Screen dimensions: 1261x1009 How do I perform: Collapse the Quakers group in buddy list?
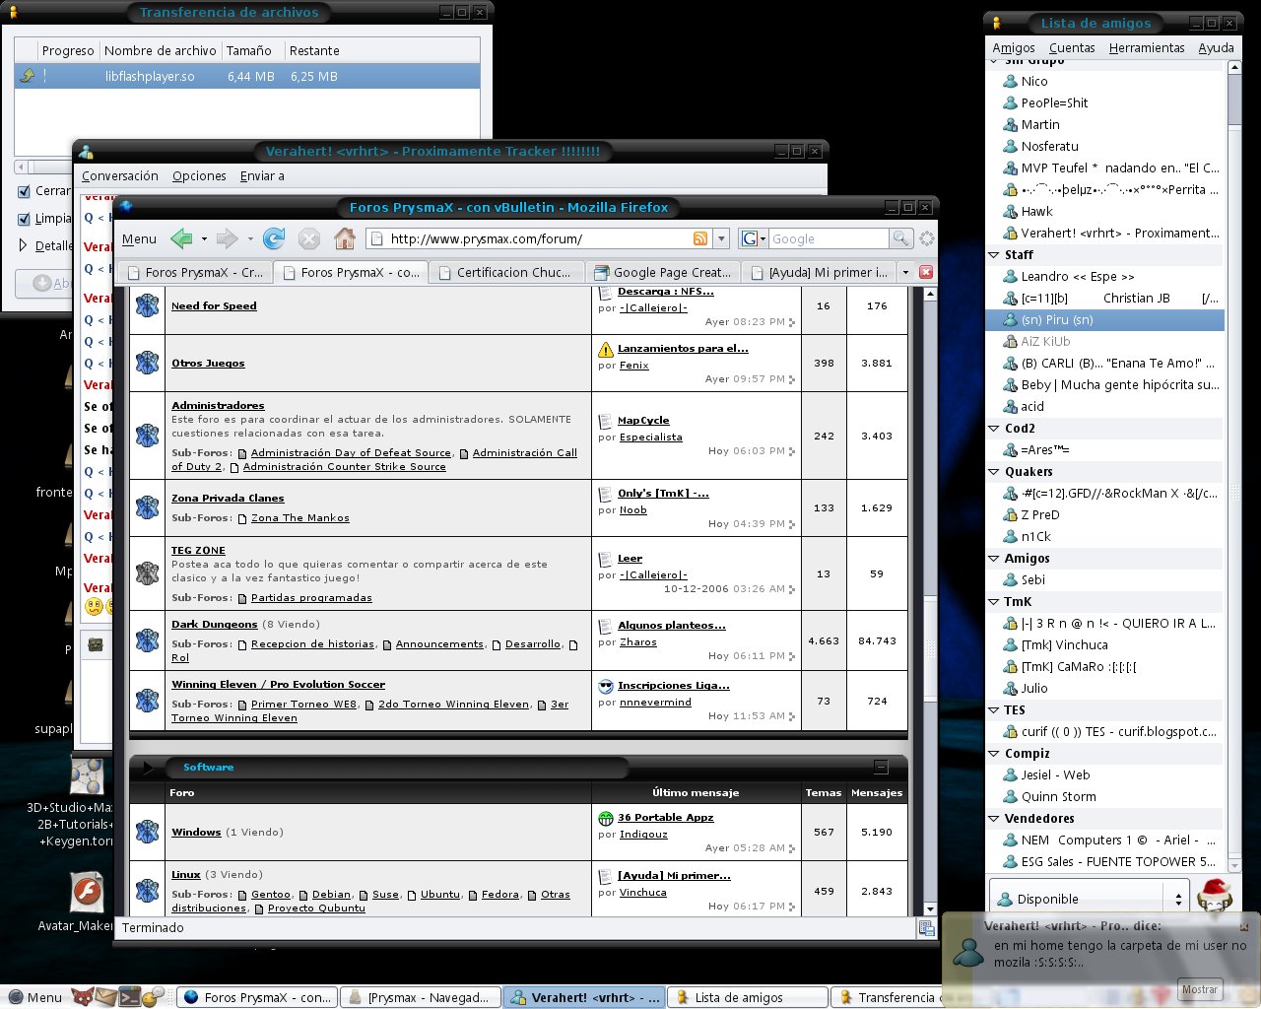(994, 472)
